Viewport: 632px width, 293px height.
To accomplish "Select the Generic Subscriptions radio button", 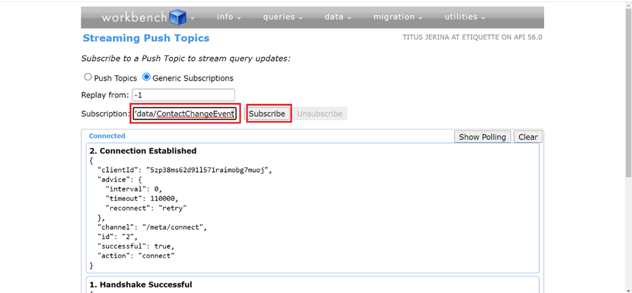I will 147,77.
